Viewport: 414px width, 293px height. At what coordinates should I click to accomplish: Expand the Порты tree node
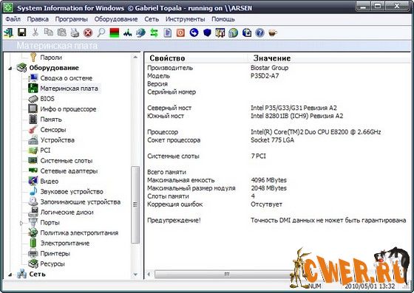point(21,223)
